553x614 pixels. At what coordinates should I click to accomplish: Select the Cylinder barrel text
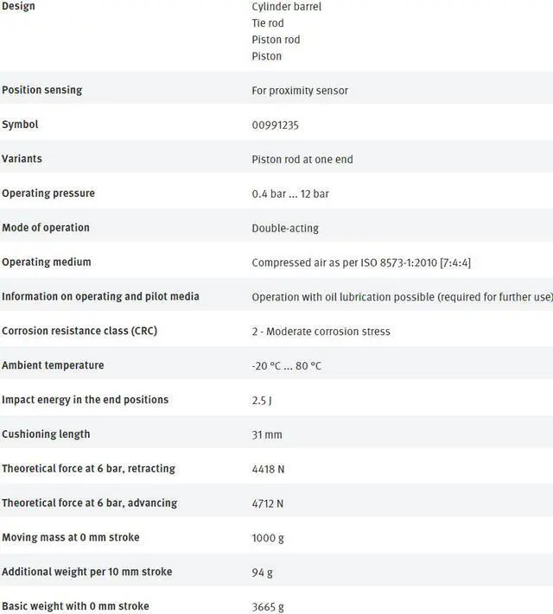(286, 6)
